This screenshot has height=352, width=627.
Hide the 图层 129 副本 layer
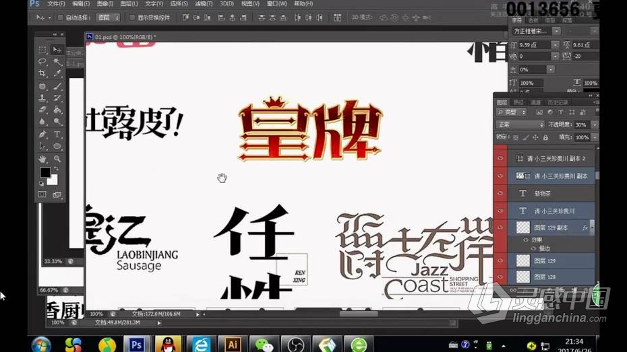click(500, 227)
